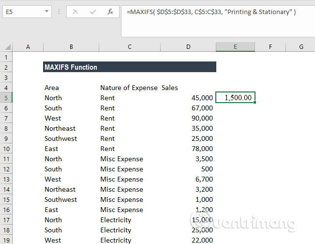Screen dimensions: 315x244
Task: Click the fill handle of cell E5
Action: click(255, 103)
